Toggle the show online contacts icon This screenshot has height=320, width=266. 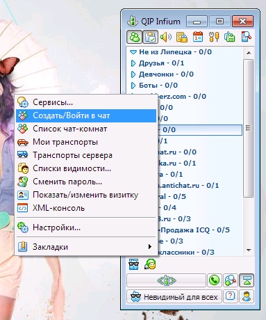coord(135,37)
